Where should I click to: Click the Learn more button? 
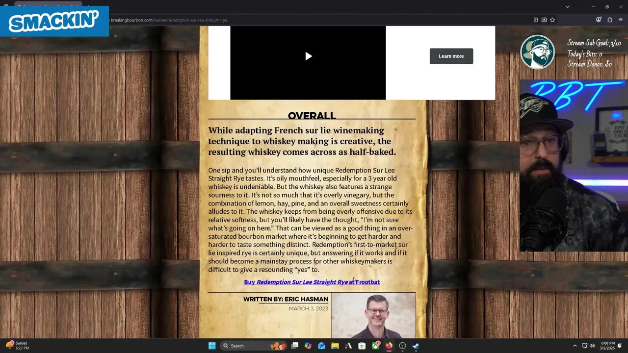click(451, 56)
